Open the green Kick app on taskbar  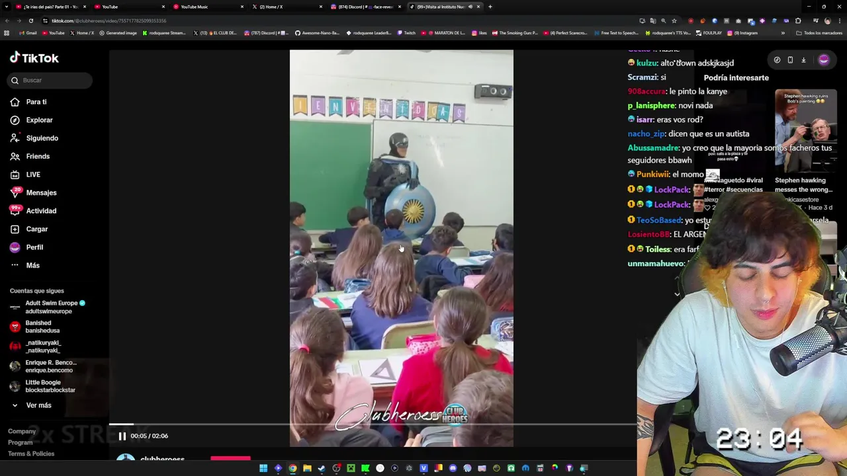(365, 468)
